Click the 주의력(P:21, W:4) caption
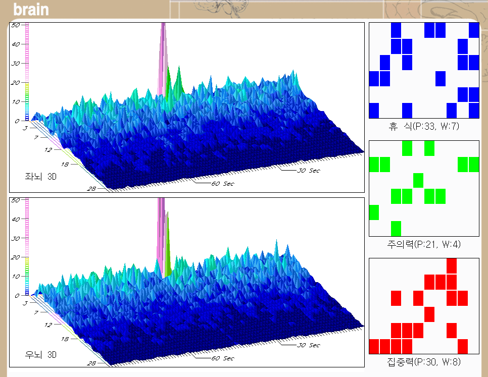488x377 pixels. pos(423,244)
